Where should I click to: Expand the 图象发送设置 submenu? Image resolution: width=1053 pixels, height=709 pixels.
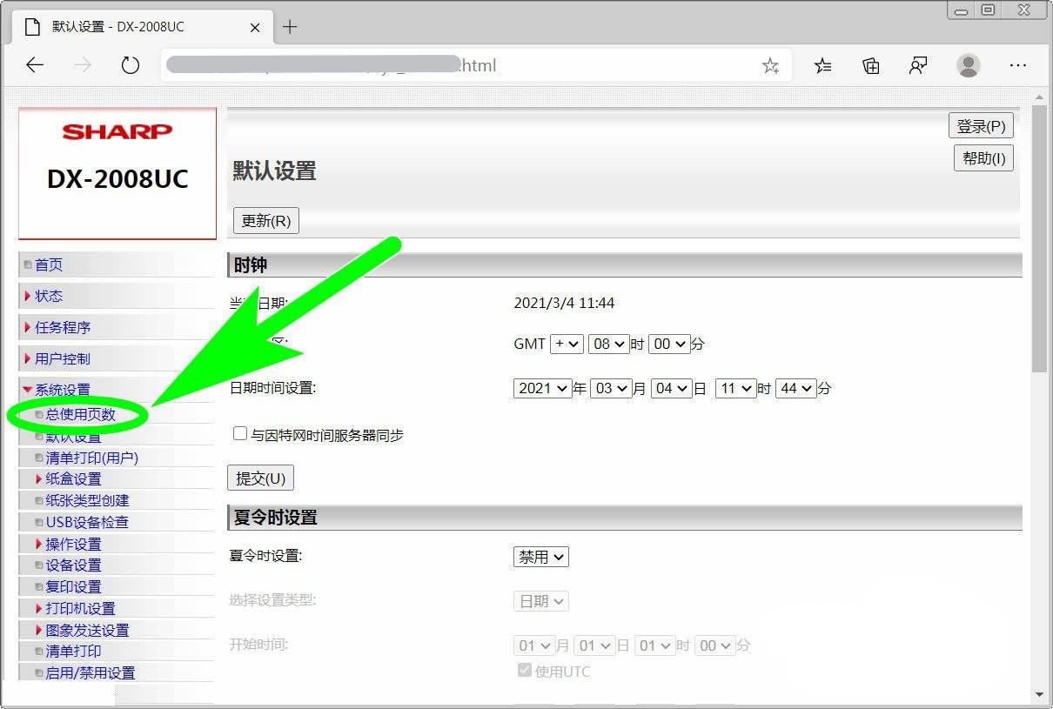coord(87,630)
